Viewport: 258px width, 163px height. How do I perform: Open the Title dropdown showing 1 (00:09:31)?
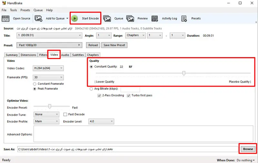point(49,35)
